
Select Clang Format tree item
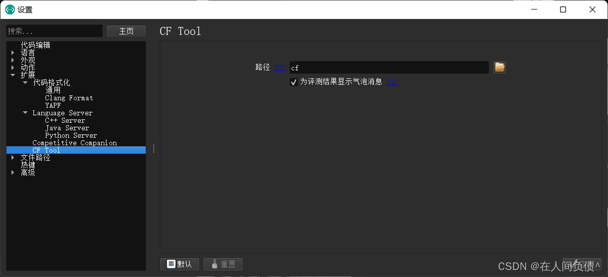69,98
